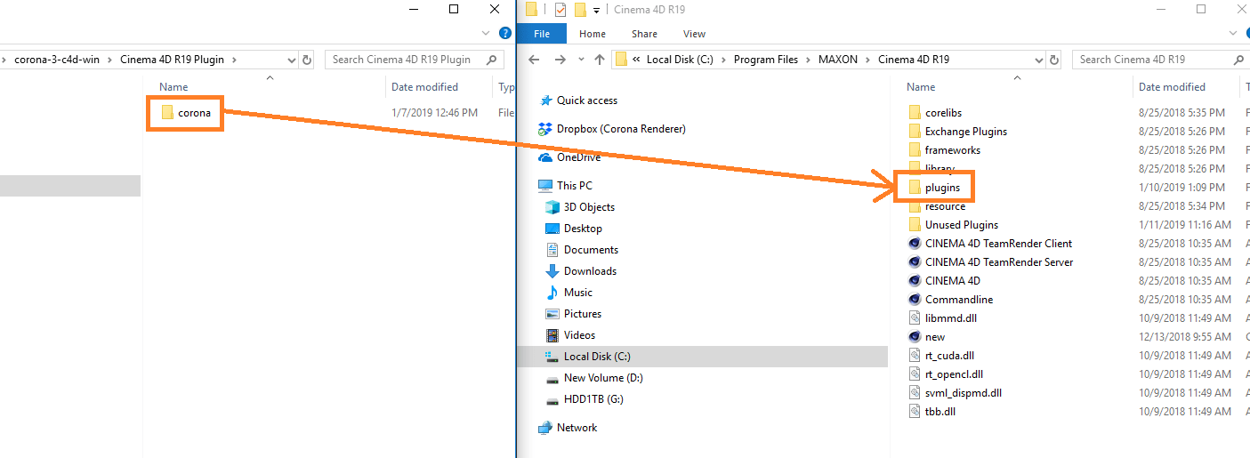Screen dimensions: 1250x458
Task: Select This PC in navigation pane
Action: coord(575,186)
